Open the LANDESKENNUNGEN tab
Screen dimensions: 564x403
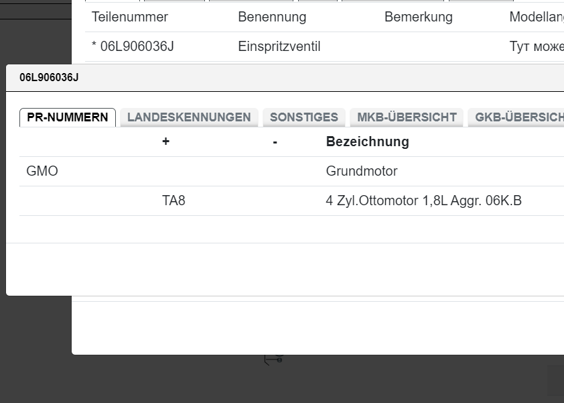(x=189, y=117)
